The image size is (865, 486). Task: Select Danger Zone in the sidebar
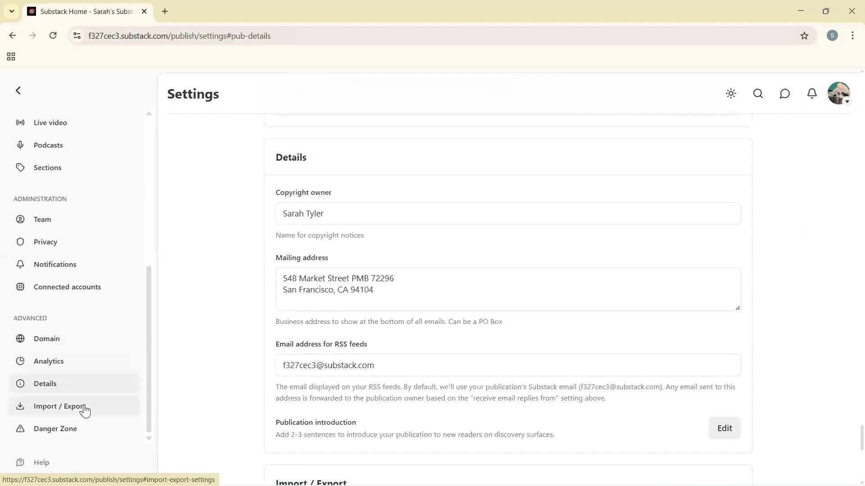(x=55, y=428)
